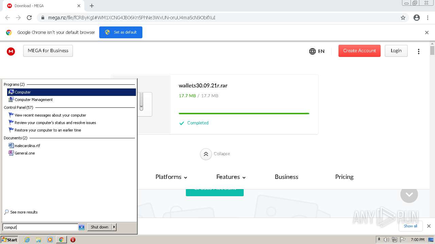Switch to Chrome in the taskbar

pyautogui.click(x=61, y=240)
